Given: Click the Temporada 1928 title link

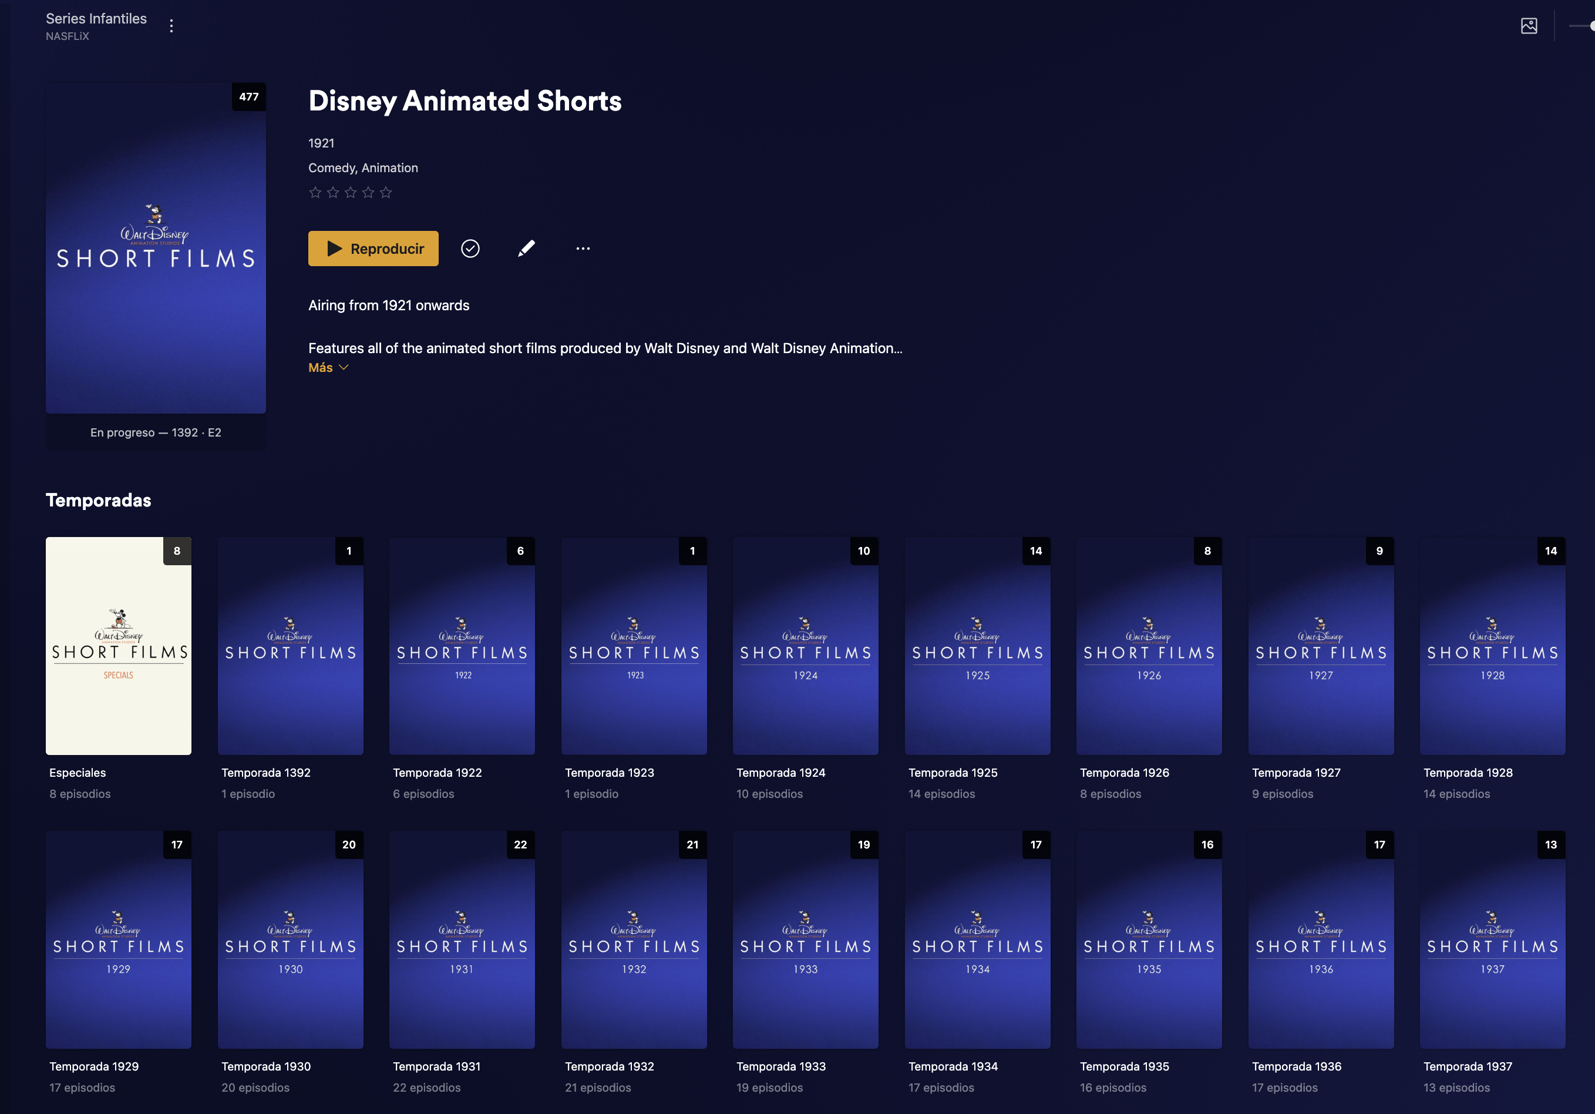Looking at the screenshot, I should point(1467,772).
